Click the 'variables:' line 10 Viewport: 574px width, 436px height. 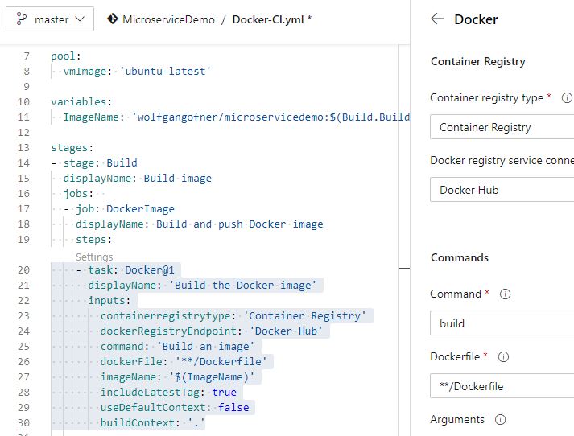[81, 101]
